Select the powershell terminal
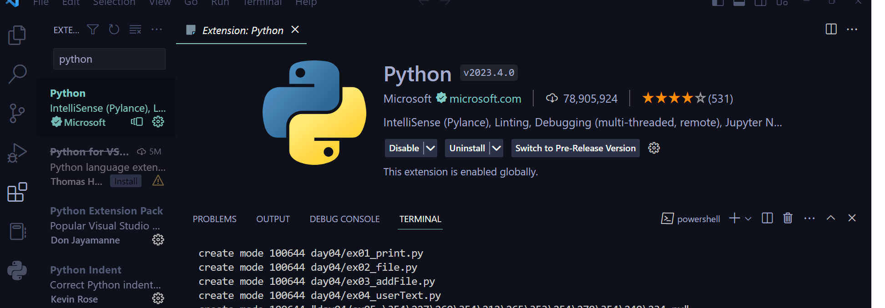 click(690, 219)
